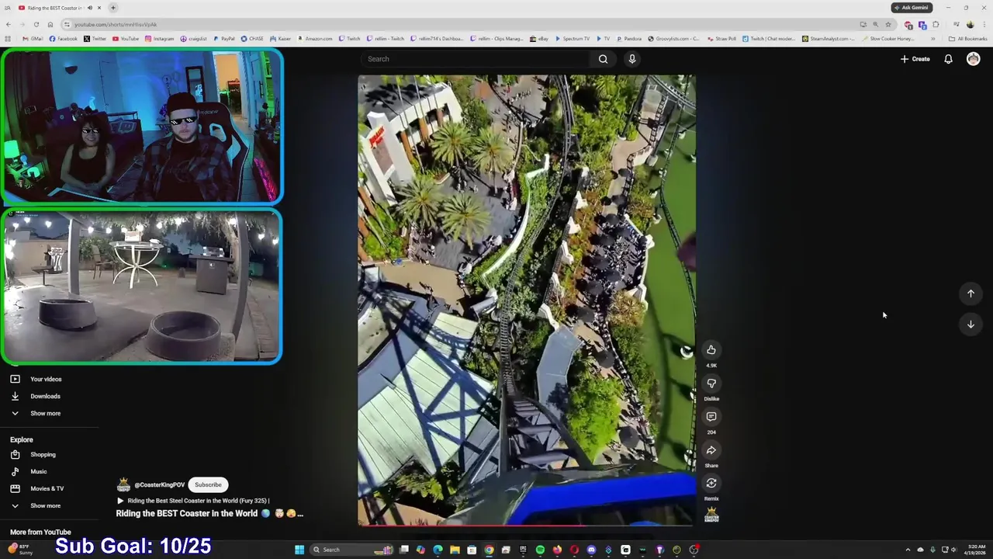Open Discord from the taskbar
The image size is (993, 559).
[x=591, y=550]
